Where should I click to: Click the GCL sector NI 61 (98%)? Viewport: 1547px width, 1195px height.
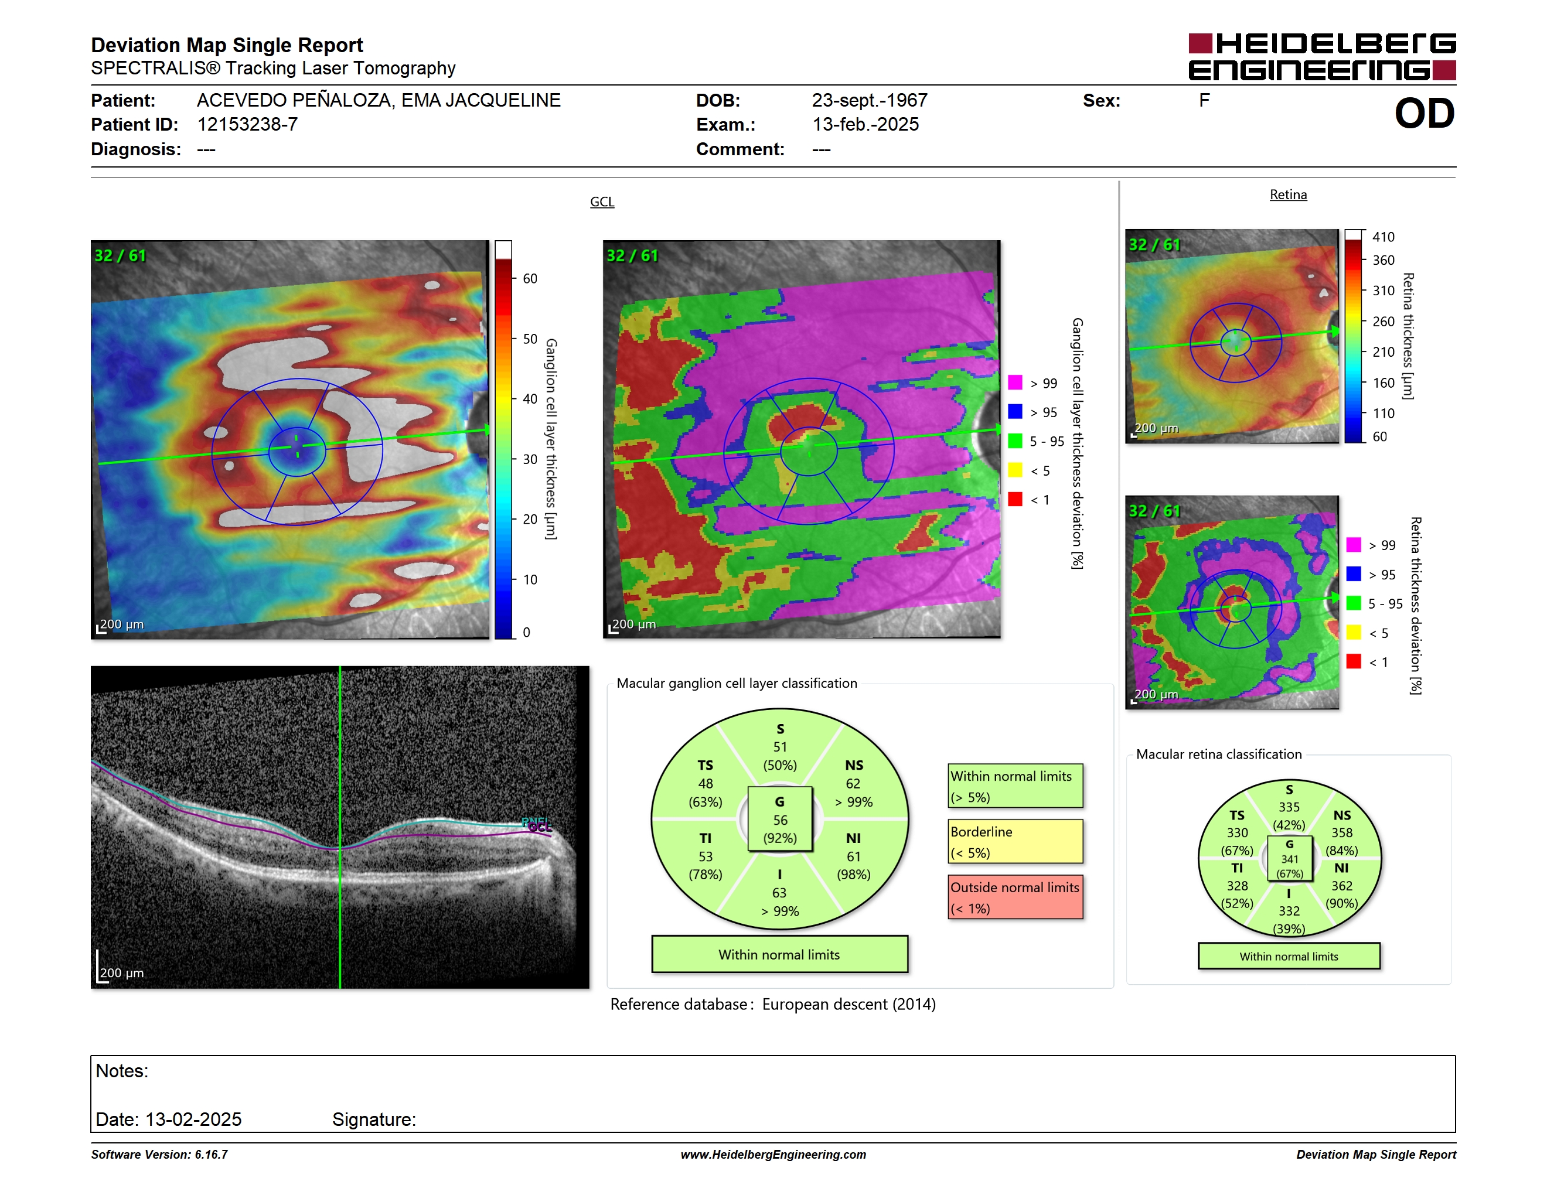pos(854,856)
